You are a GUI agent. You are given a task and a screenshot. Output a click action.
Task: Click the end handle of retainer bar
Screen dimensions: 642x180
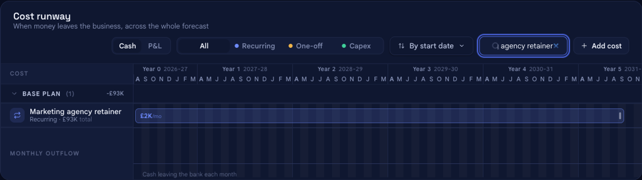click(x=620, y=116)
